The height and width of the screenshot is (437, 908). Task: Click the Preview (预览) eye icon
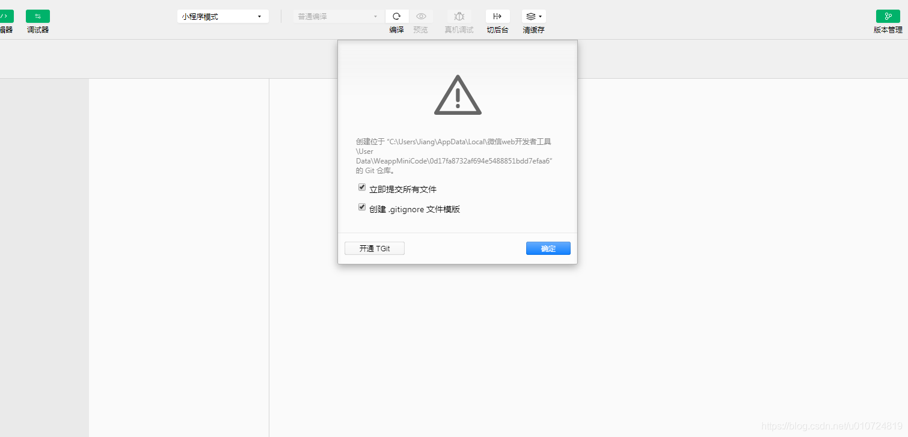(x=421, y=16)
